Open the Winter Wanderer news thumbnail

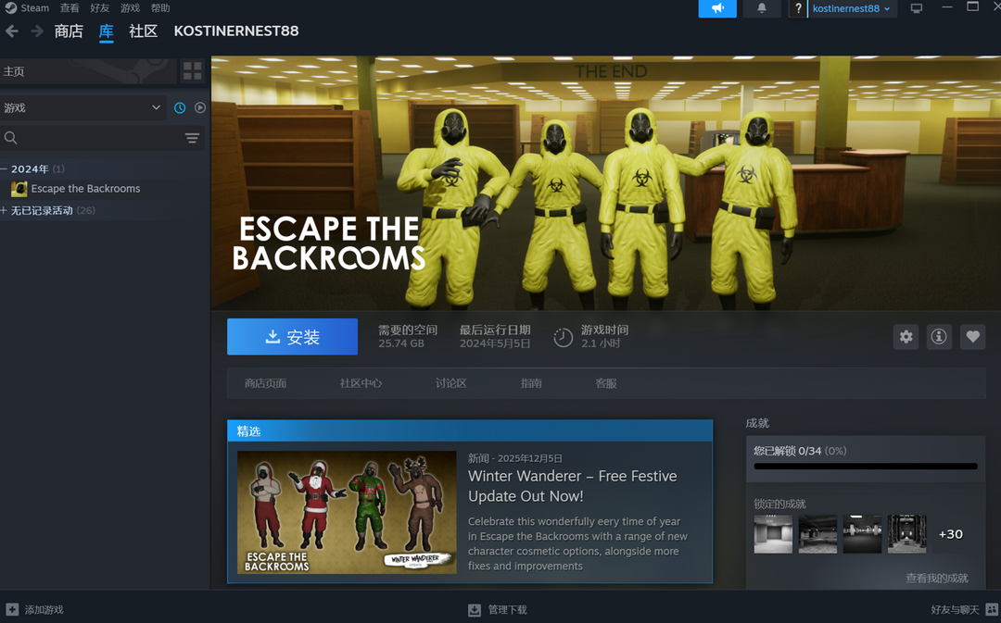pos(347,513)
